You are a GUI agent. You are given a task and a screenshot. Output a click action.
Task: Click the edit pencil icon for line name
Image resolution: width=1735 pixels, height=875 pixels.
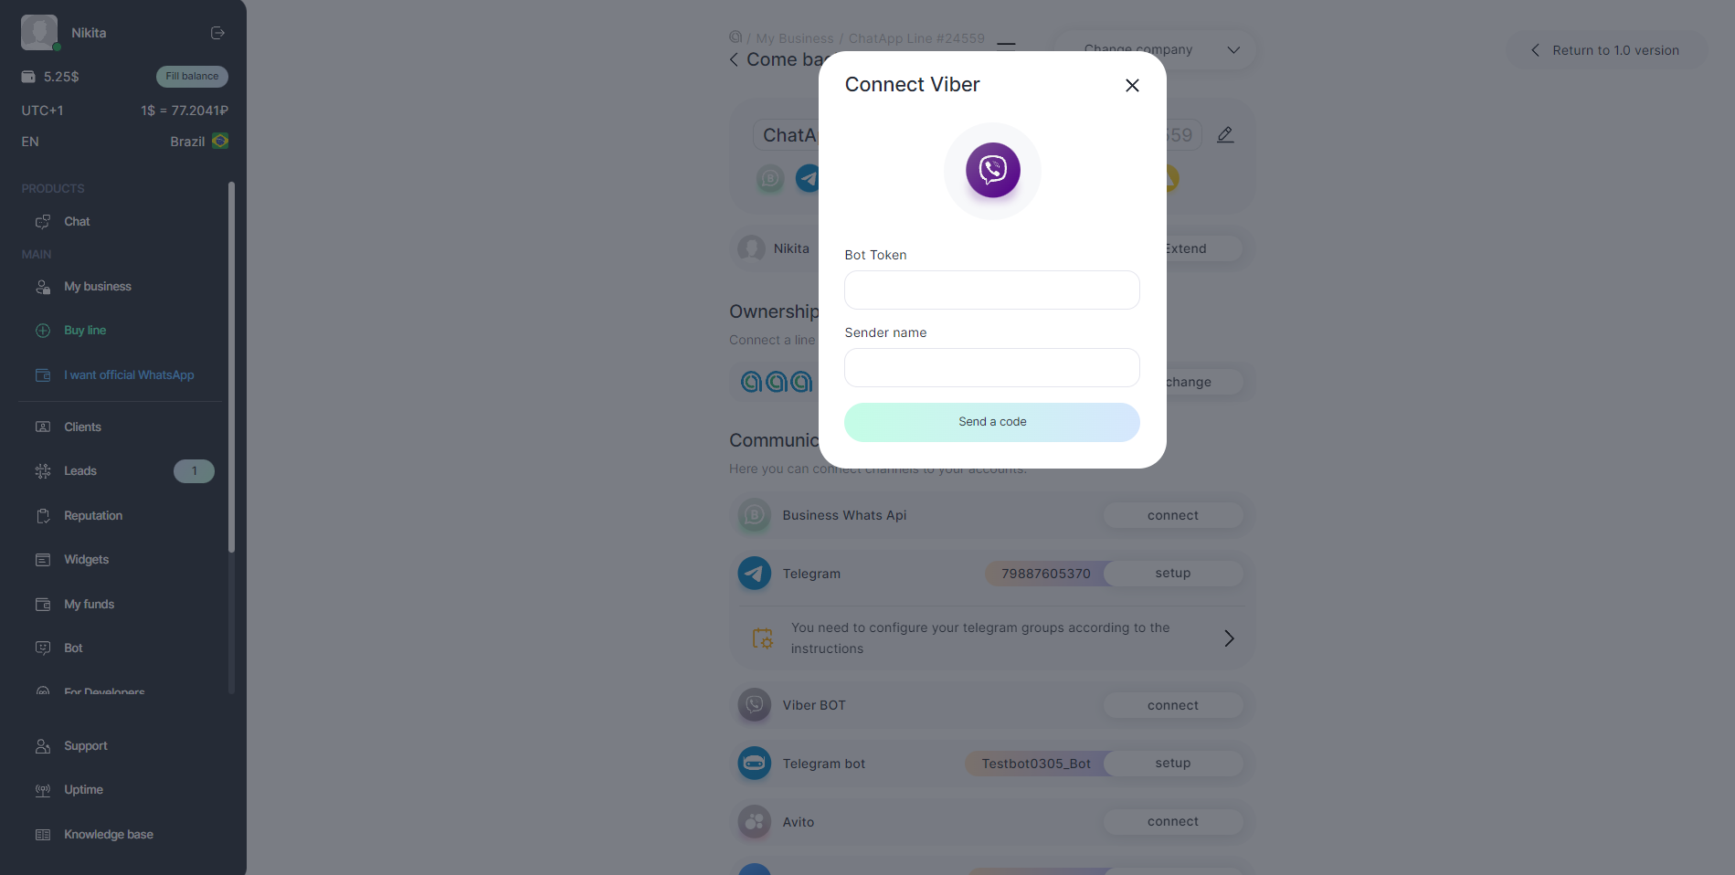[x=1225, y=135]
